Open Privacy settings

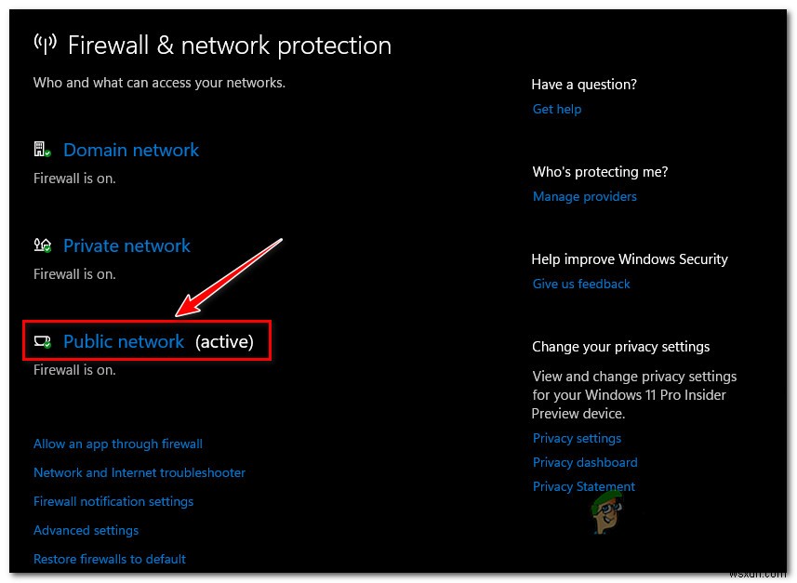(x=577, y=438)
